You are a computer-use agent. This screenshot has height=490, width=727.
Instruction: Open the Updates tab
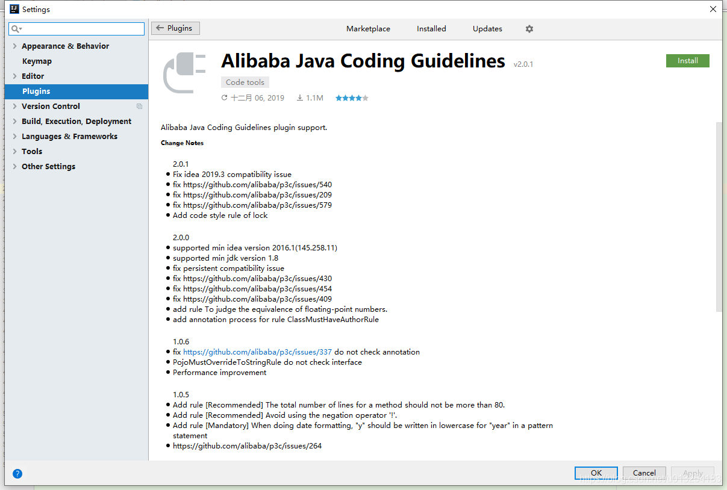coord(487,29)
